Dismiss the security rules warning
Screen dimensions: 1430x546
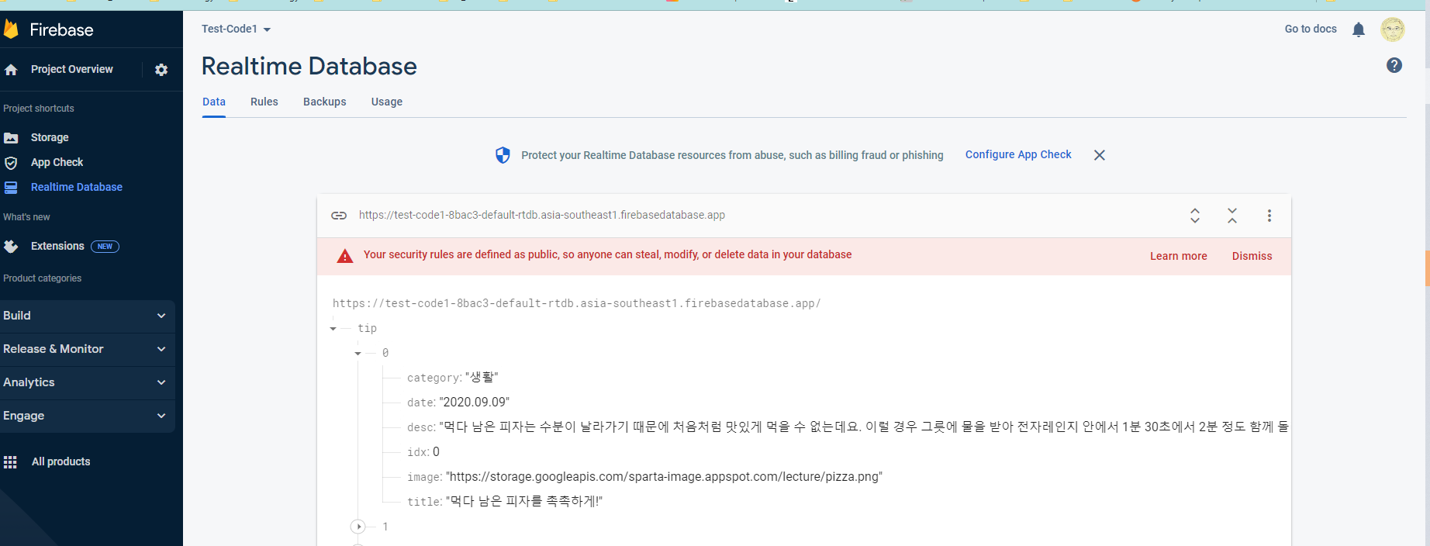1252,256
